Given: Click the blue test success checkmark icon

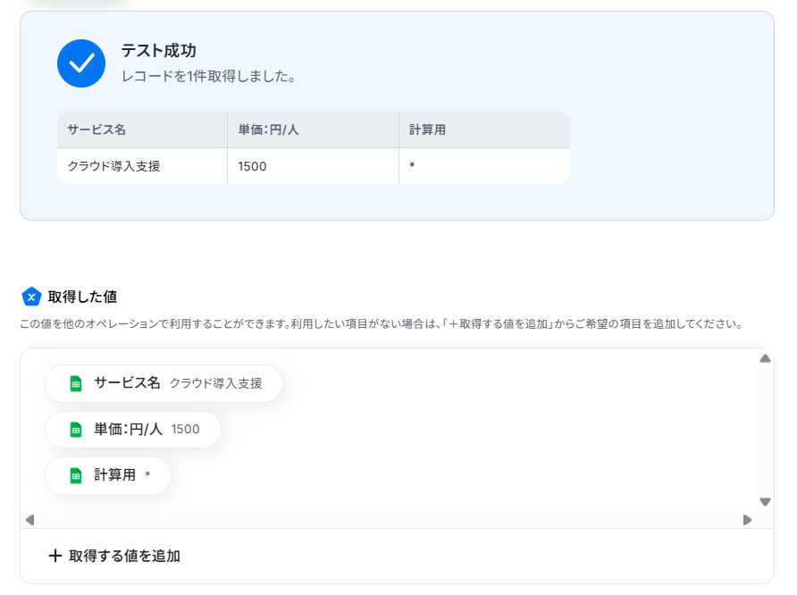Looking at the screenshot, I should (x=81, y=63).
